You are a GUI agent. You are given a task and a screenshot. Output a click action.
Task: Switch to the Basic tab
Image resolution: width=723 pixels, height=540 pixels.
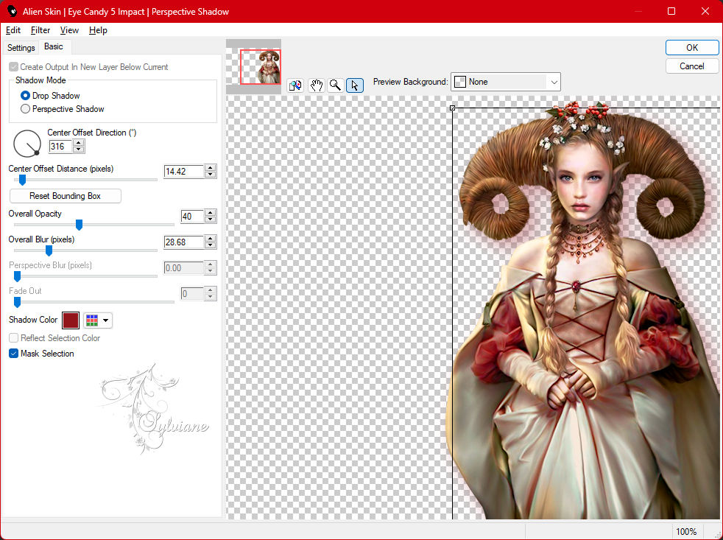point(54,46)
